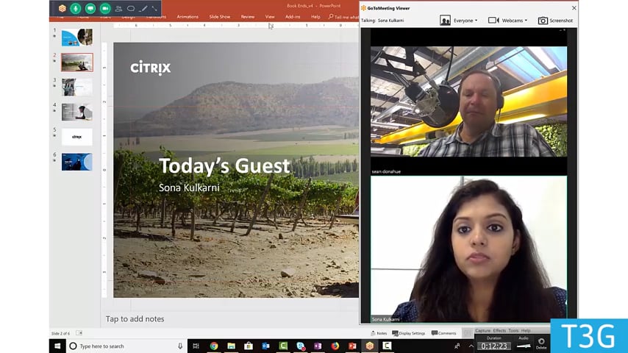The width and height of the screenshot is (628, 353).
Task: Mute the microphone in the GoToMeeting toolbar
Action: (75, 8)
